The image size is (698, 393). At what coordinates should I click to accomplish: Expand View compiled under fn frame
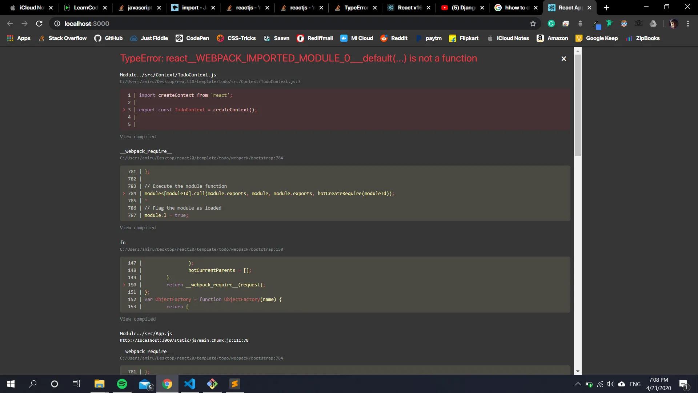coord(138,319)
